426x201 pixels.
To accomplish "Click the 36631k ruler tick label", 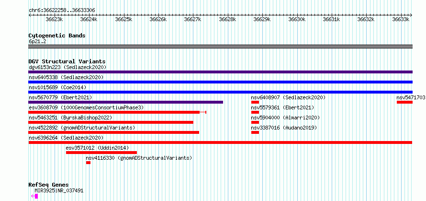I will click(x=331, y=20).
